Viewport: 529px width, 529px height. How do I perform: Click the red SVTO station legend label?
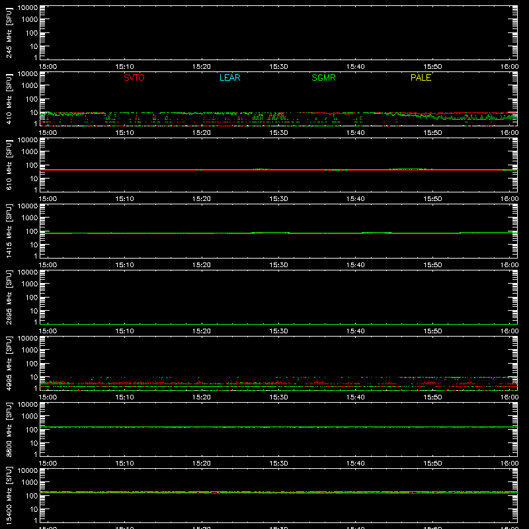pyautogui.click(x=134, y=77)
